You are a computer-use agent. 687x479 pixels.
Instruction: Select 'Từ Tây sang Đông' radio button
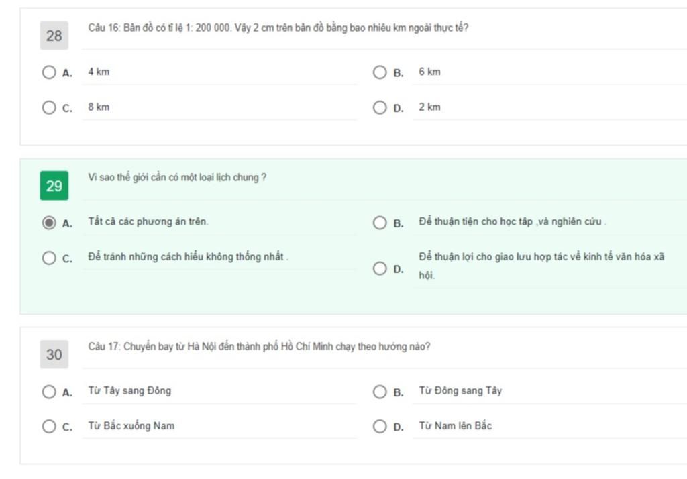pos(49,392)
